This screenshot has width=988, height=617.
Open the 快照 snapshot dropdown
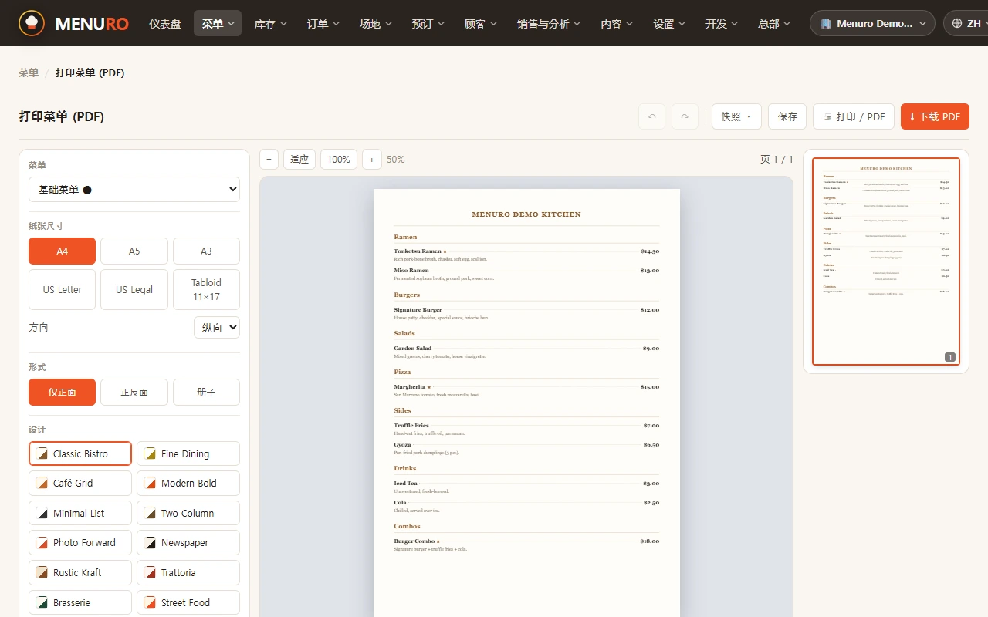(x=736, y=116)
